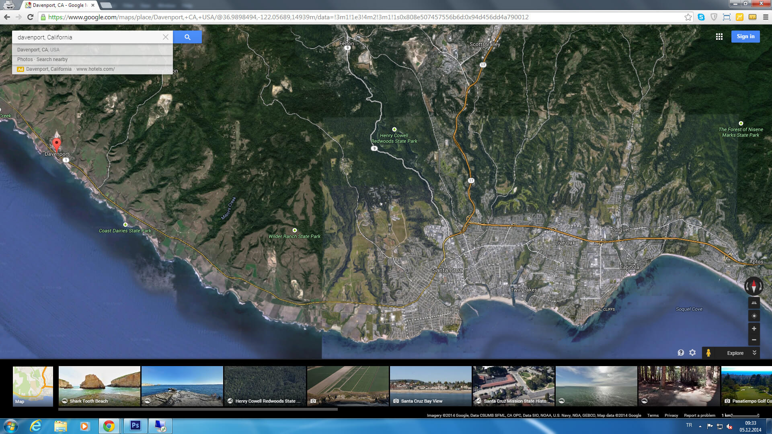The width and height of the screenshot is (772, 434).
Task: Select the Street View pegman
Action: pyautogui.click(x=708, y=353)
